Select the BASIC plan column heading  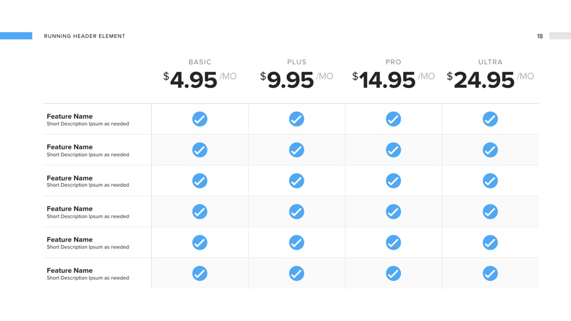click(200, 62)
